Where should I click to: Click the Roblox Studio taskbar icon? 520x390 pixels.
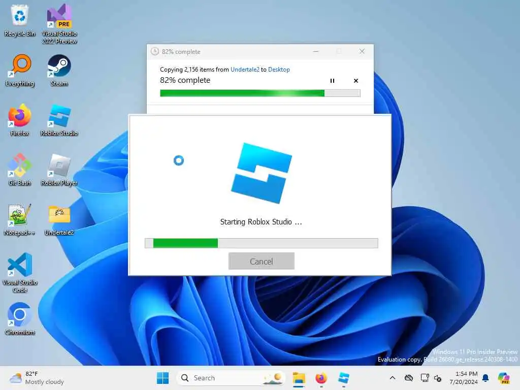click(344, 378)
